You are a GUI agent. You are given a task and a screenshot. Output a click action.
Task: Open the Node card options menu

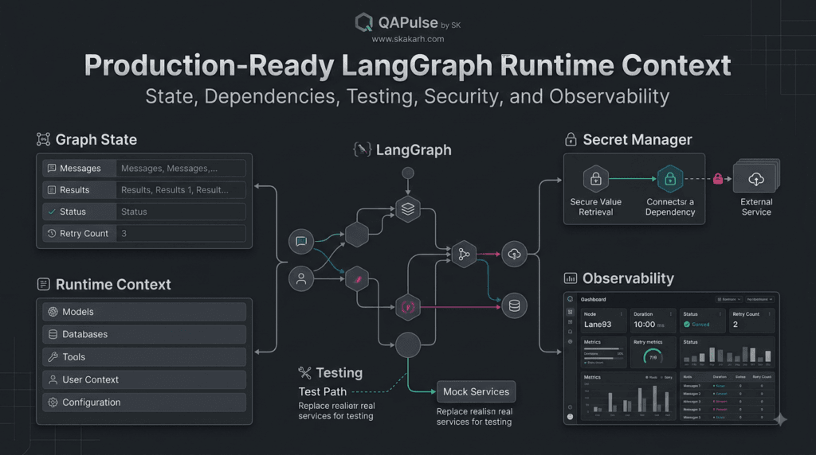[621, 313]
